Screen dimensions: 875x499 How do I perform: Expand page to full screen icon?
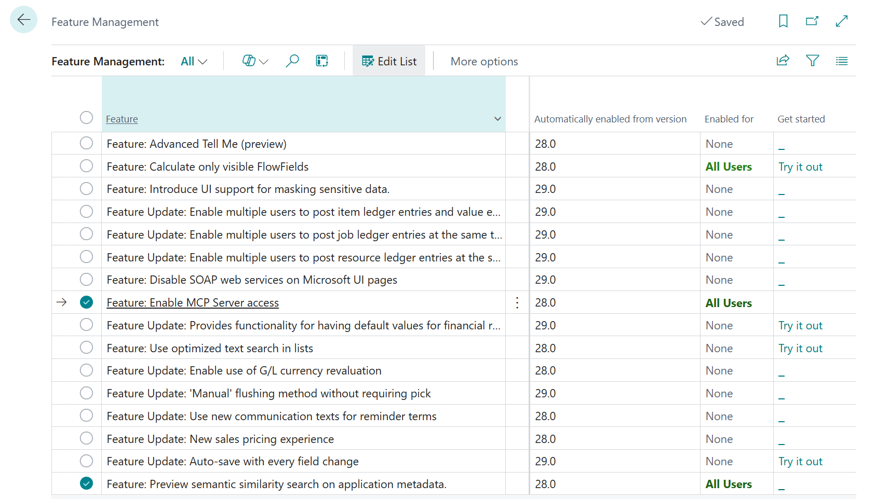842,21
